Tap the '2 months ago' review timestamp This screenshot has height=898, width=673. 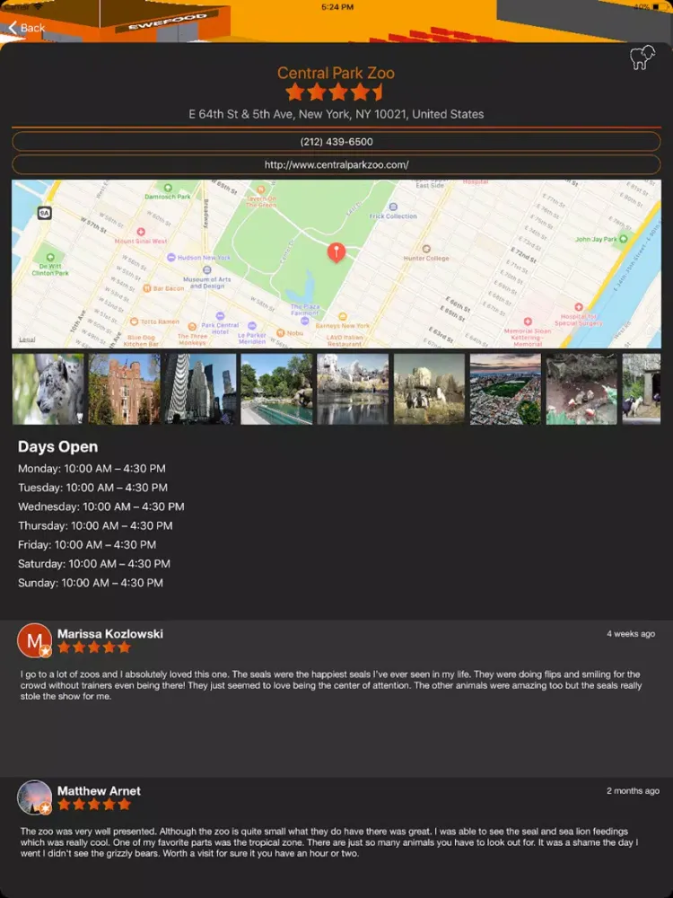[x=633, y=791]
